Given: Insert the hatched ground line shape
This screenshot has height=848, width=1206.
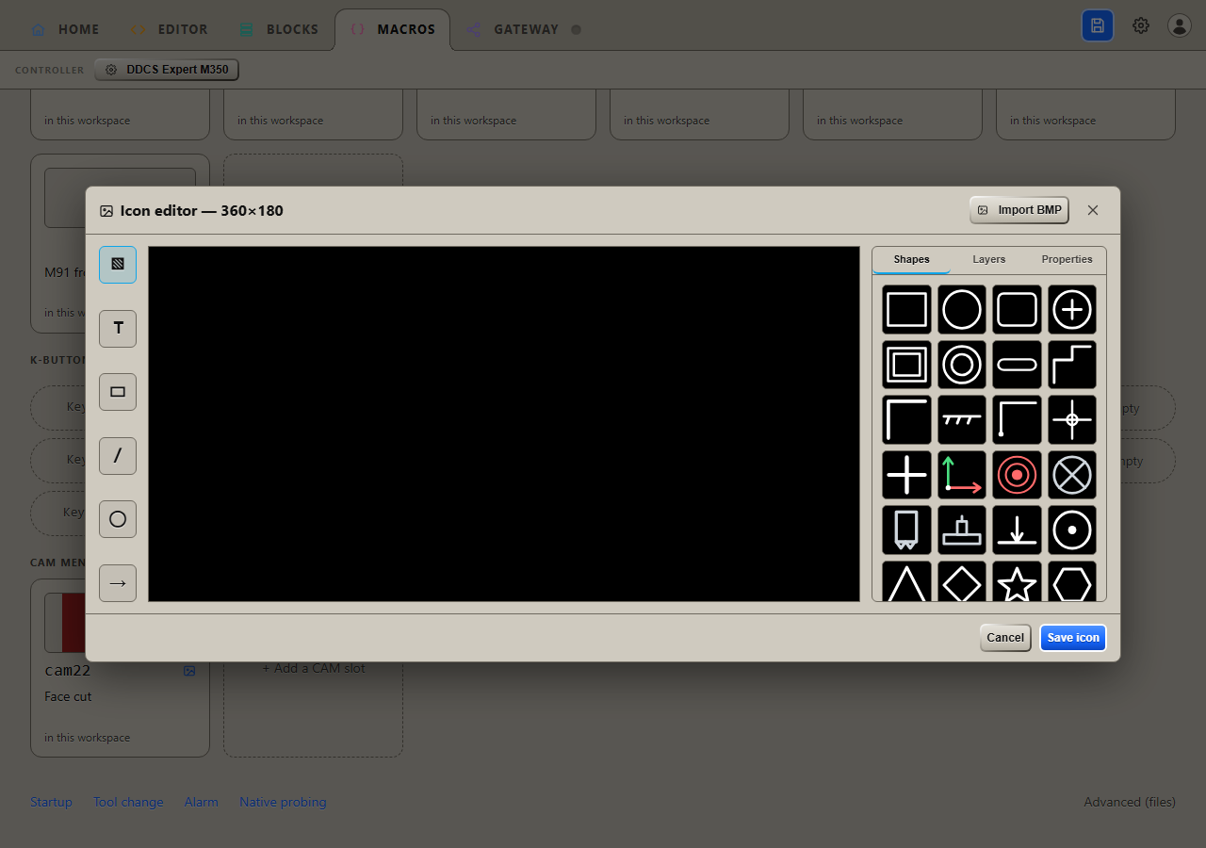Looking at the screenshot, I should coord(962,419).
